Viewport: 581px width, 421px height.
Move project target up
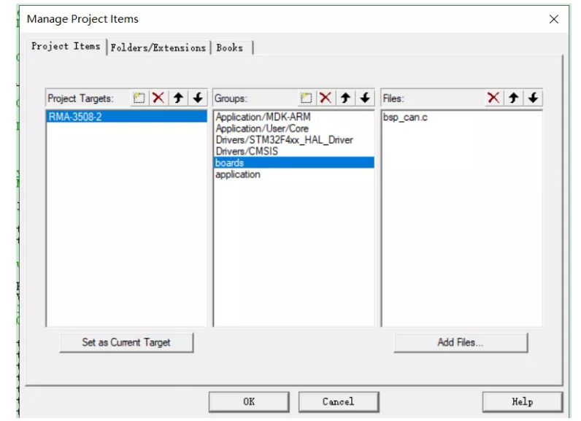point(178,98)
